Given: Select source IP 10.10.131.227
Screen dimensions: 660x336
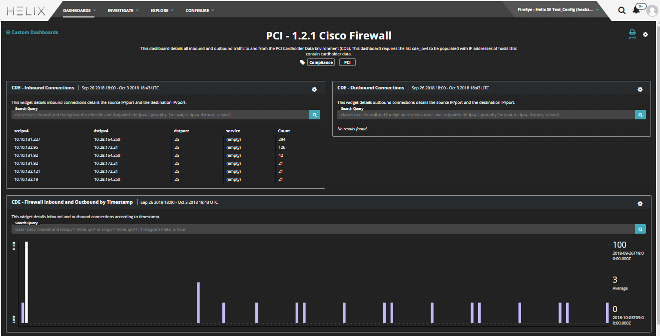Looking at the screenshot, I should pos(27,139).
